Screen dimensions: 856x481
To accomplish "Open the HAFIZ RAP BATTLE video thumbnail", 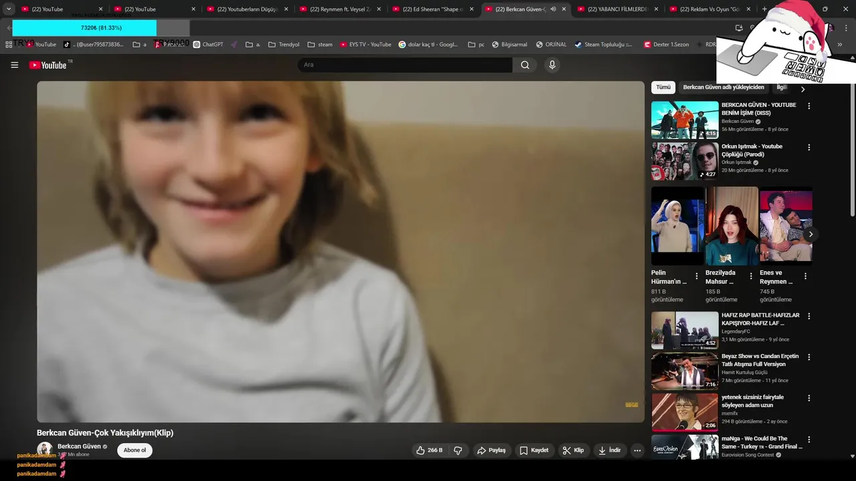I will (685, 330).
